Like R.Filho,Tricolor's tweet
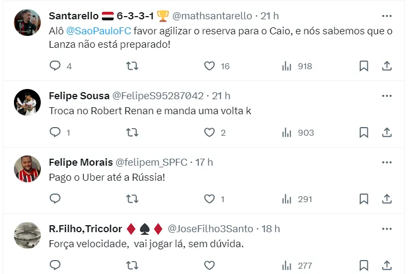 tap(210, 265)
